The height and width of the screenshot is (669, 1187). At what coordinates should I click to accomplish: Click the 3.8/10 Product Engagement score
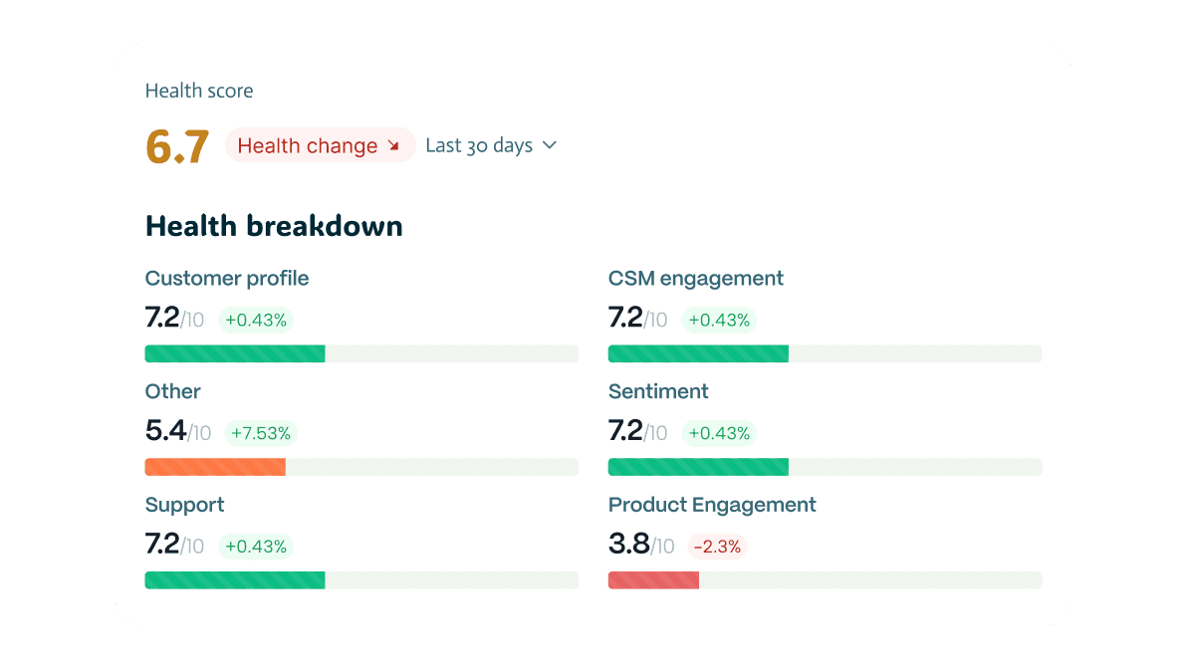641,545
